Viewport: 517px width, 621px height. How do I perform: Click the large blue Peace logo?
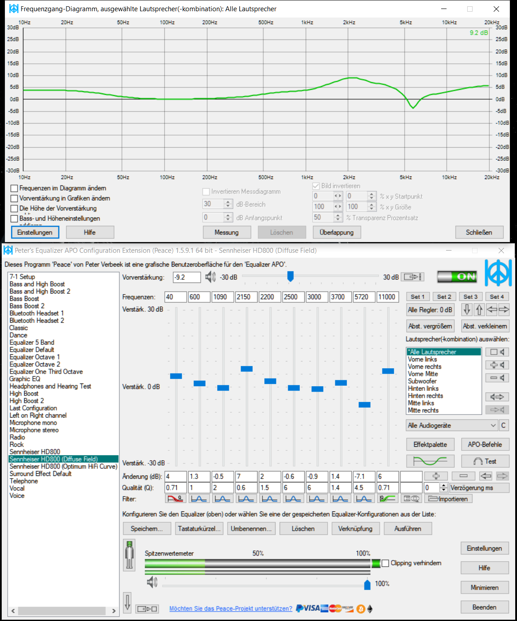[498, 273]
